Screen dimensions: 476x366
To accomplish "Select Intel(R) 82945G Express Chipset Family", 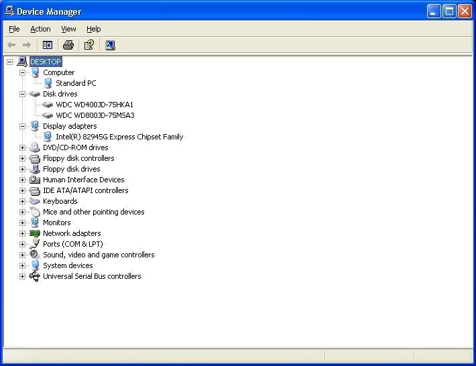I will (119, 137).
